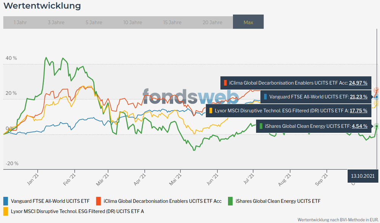Open the 10 Jahre time range

click(x=133, y=22)
